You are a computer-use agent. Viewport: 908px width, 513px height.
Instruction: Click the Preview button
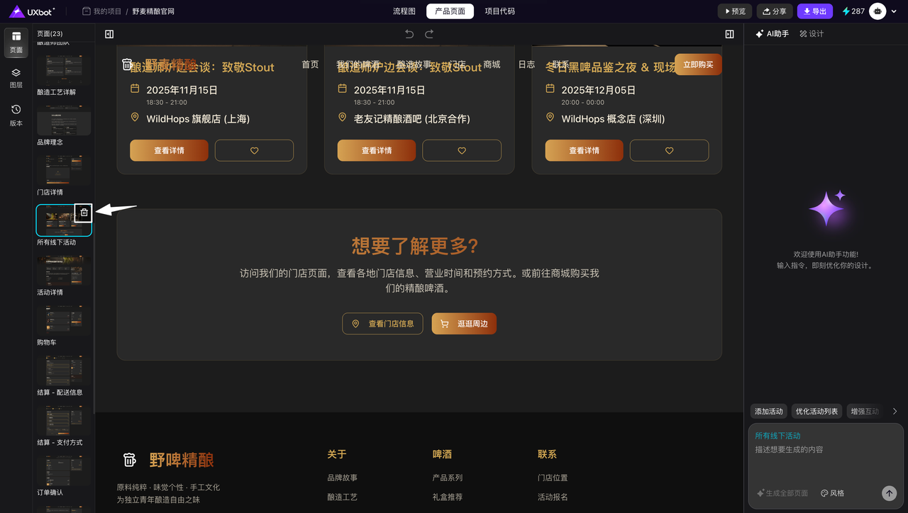coord(735,11)
